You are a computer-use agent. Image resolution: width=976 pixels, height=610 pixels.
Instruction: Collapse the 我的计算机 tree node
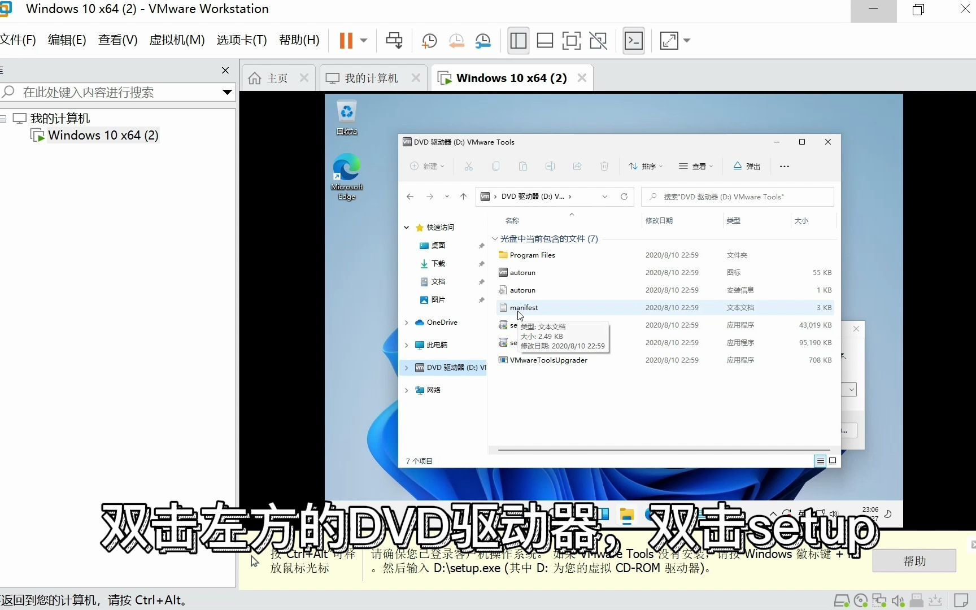point(3,119)
